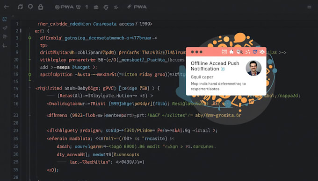Click the calendar icon in notification header
The image size is (318, 181).
point(224,52)
